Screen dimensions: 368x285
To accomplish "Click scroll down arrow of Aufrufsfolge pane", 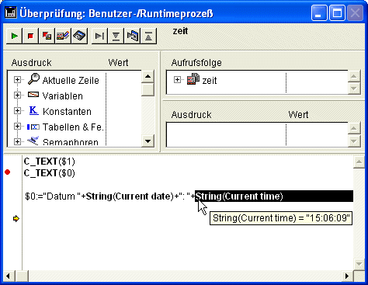I will point(354,89).
